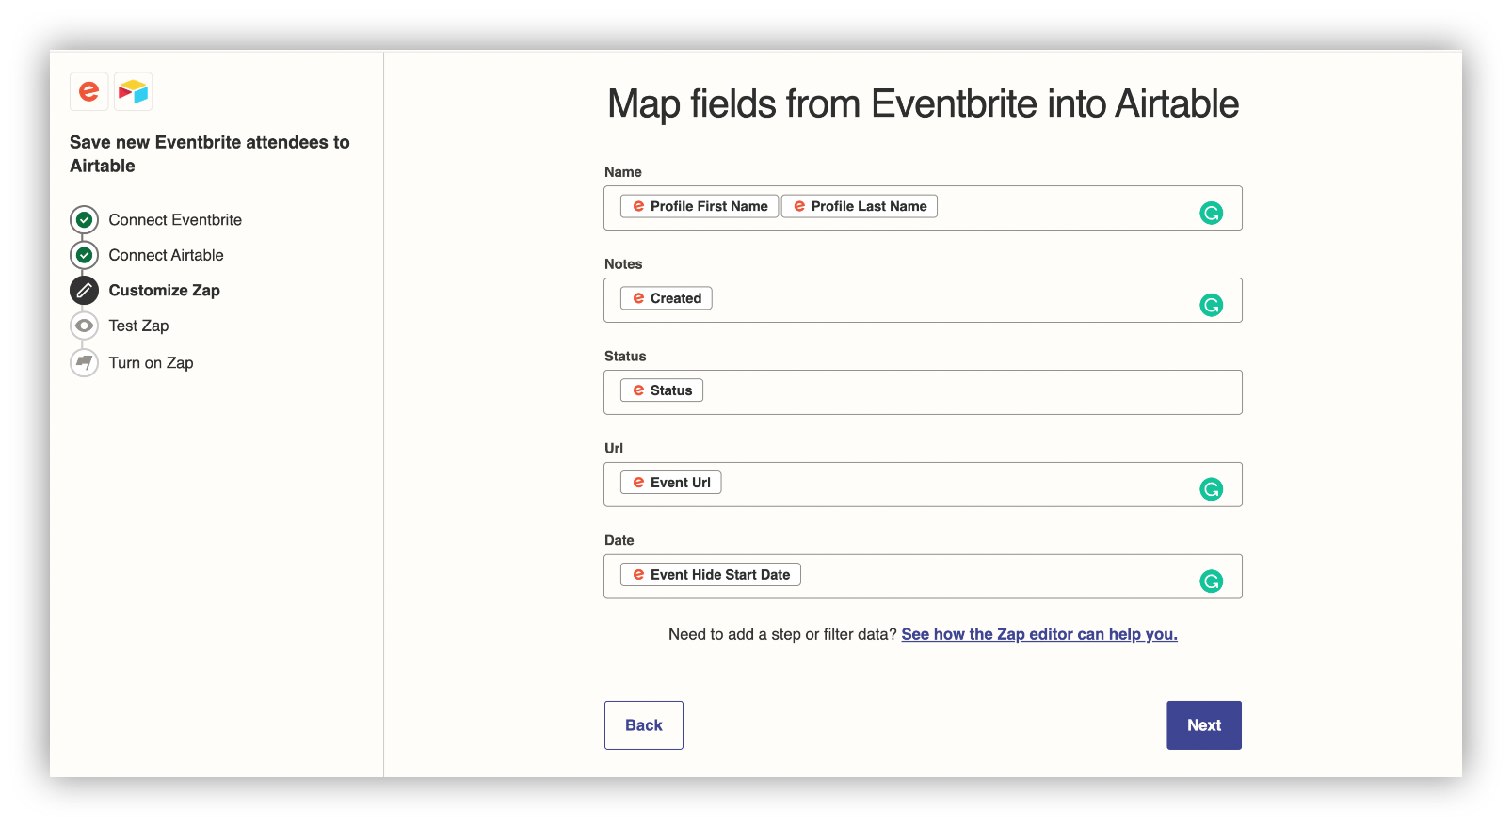
Task: Click the Next button
Action: pyautogui.click(x=1204, y=725)
